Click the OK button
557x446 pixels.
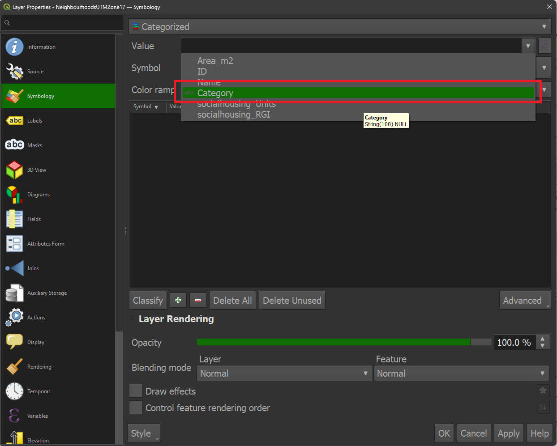coord(444,433)
